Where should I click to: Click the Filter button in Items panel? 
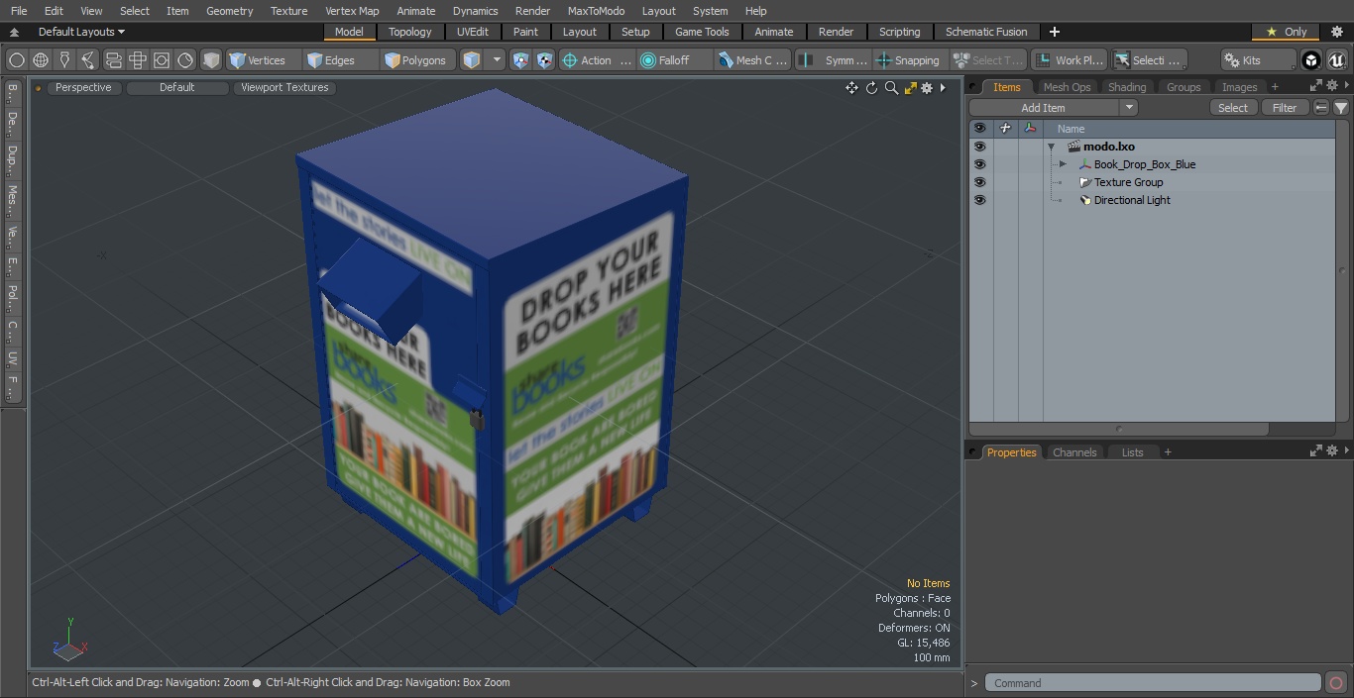click(x=1285, y=108)
